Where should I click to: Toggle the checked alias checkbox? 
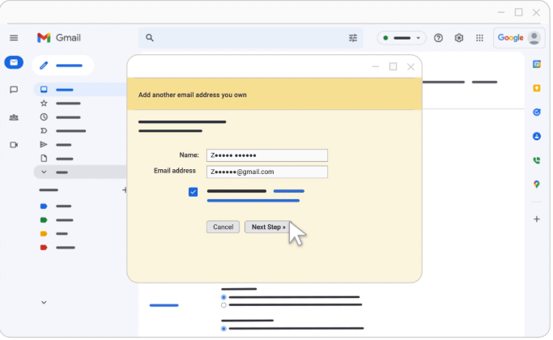[193, 192]
